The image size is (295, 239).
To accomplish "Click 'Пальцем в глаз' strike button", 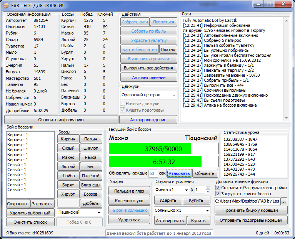I will coord(129,191).
